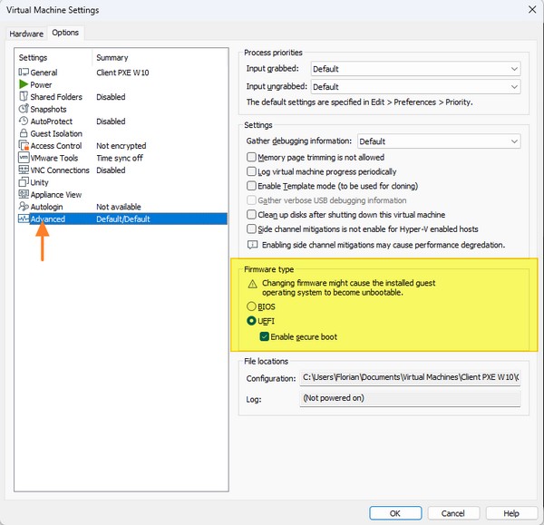The image size is (544, 525).
Task: Click the green Power icon
Action: click(x=24, y=84)
